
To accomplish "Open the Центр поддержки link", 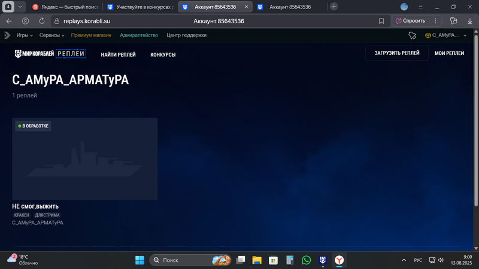I will point(186,35).
